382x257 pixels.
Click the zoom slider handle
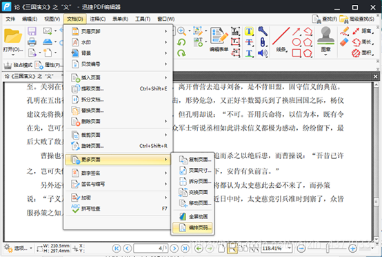coord(328,249)
